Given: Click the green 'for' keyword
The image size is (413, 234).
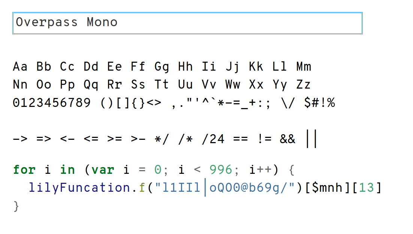Looking at the screenshot, I should point(24,170).
